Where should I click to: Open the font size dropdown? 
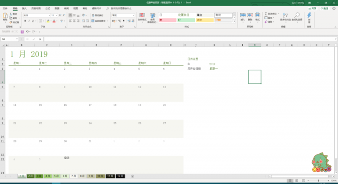click(x=57, y=15)
